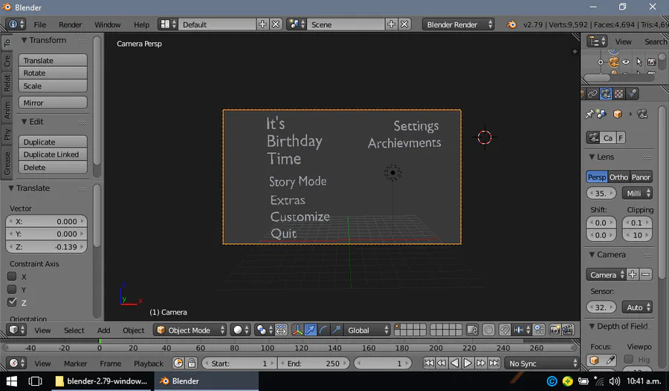Click the OpenGL render image camera icon
The image size is (669, 391).
click(x=555, y=330)
